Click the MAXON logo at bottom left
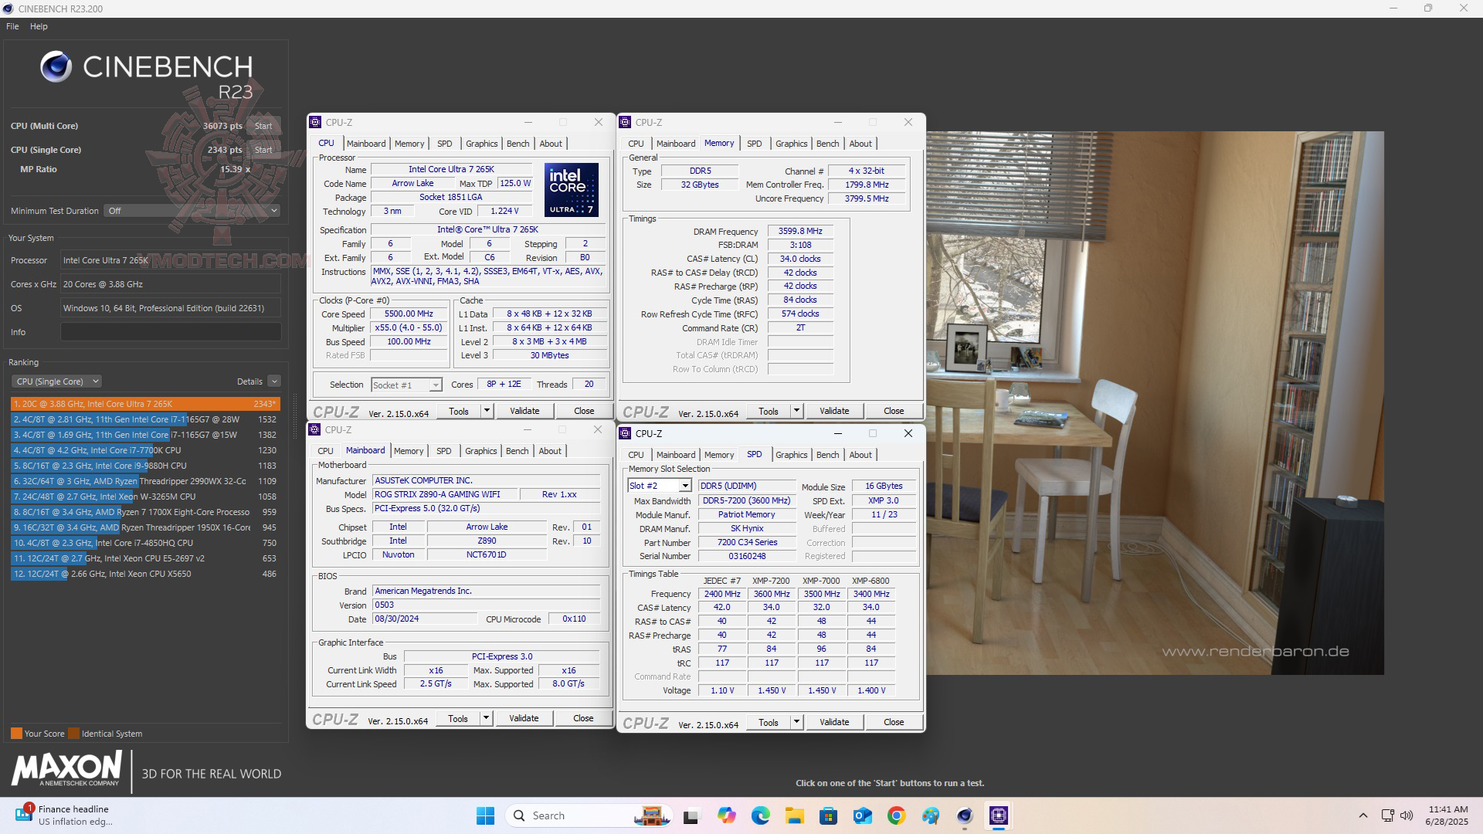This screenshot has height=834, width=1483. (66, 771)
